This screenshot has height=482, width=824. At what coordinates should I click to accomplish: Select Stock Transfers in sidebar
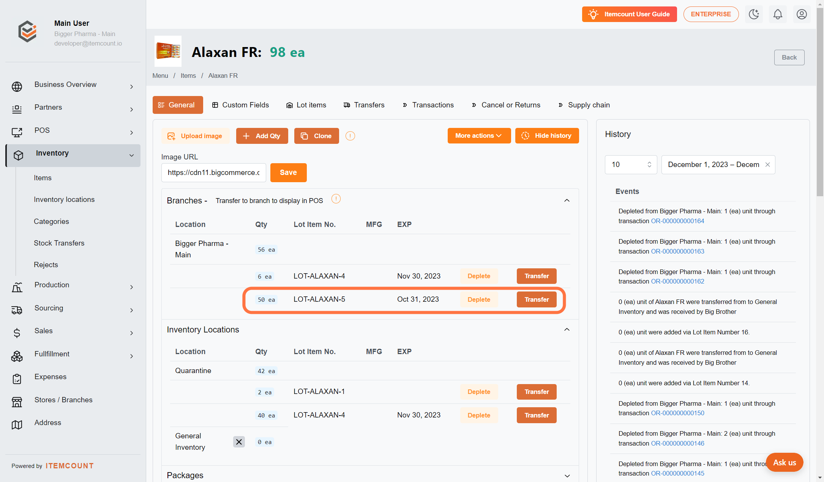point(59,243)
